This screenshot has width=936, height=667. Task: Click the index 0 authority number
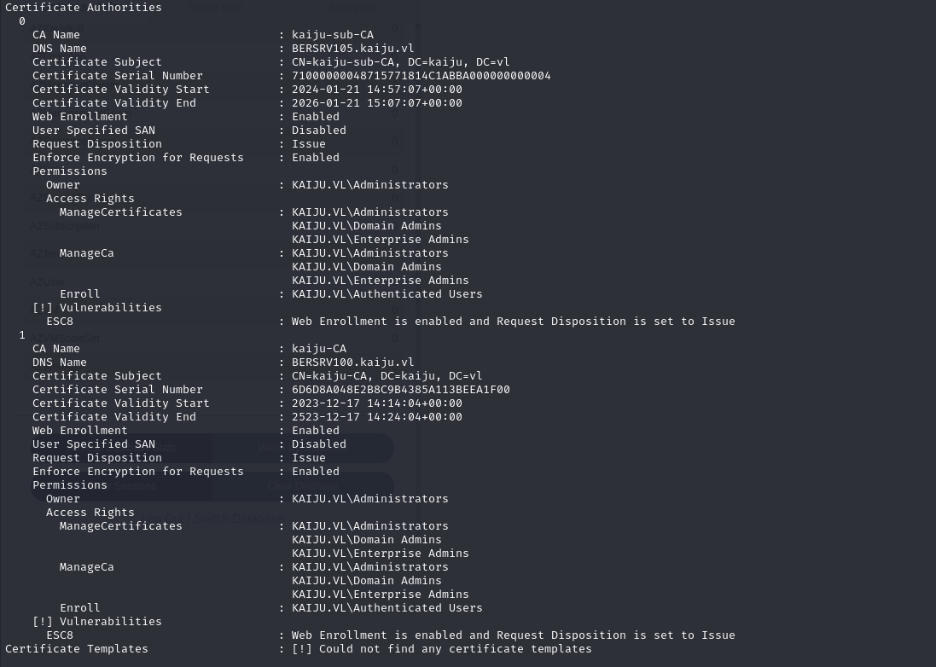(22, 21)
